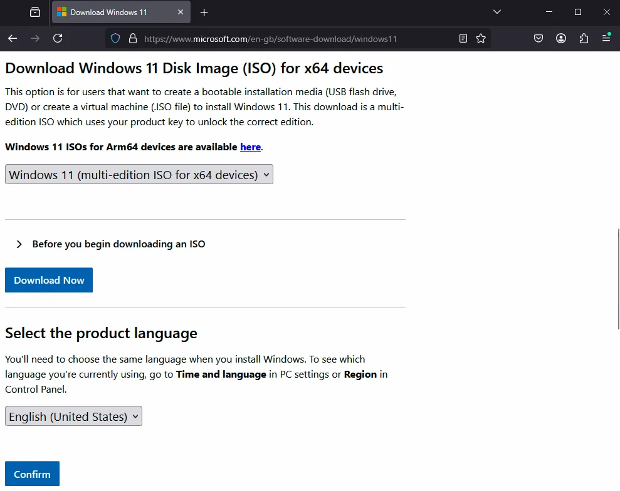Follow the Arm64 ISOs 'here' link
The height and width of the screenshot is (491, 620).
[x=250, y=147]
